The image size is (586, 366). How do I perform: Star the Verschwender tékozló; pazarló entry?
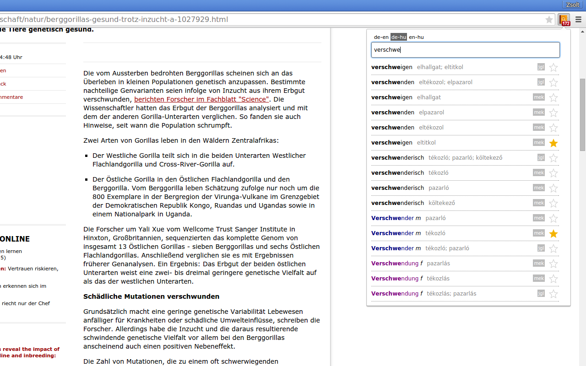[x=553, y=248]
